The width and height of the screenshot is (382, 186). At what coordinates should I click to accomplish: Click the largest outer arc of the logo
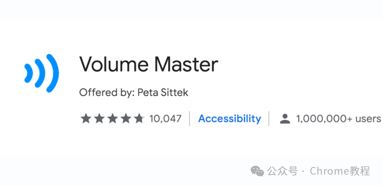point(53,73)
